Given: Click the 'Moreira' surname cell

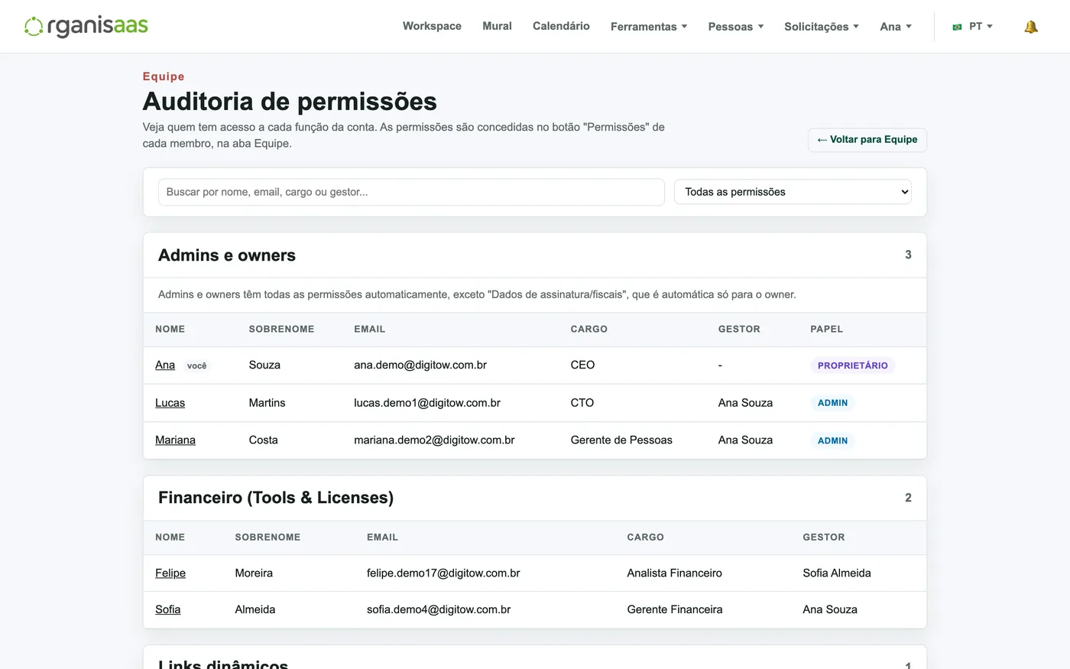Looking at the screenshot, I should coord(254,573).
